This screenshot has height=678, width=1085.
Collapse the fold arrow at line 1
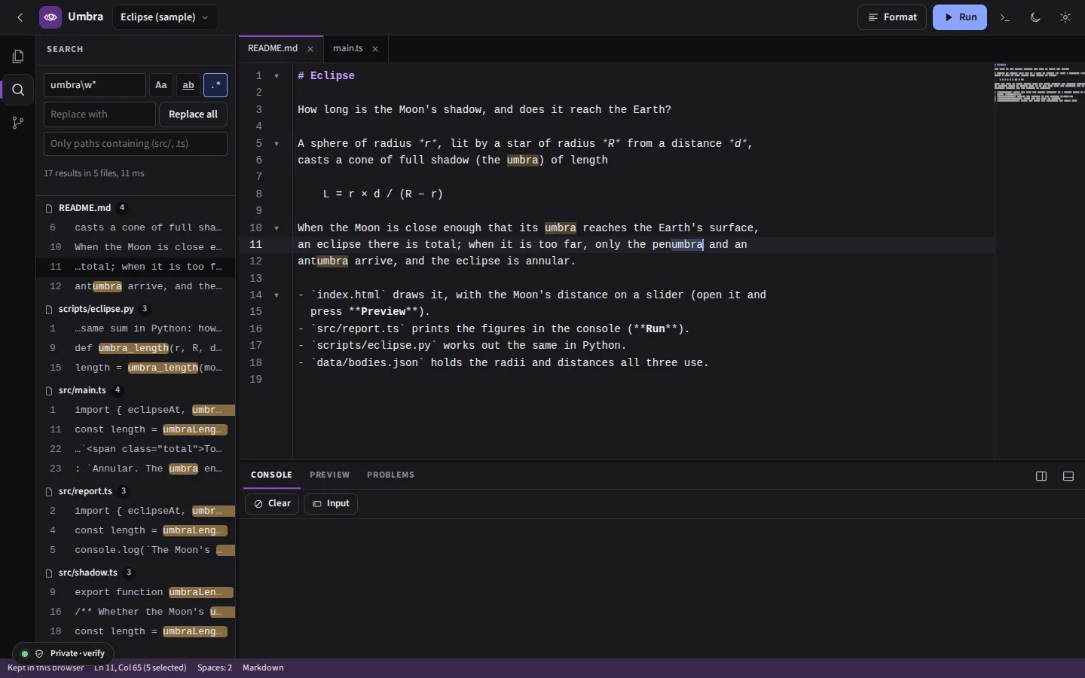point(277,76)
